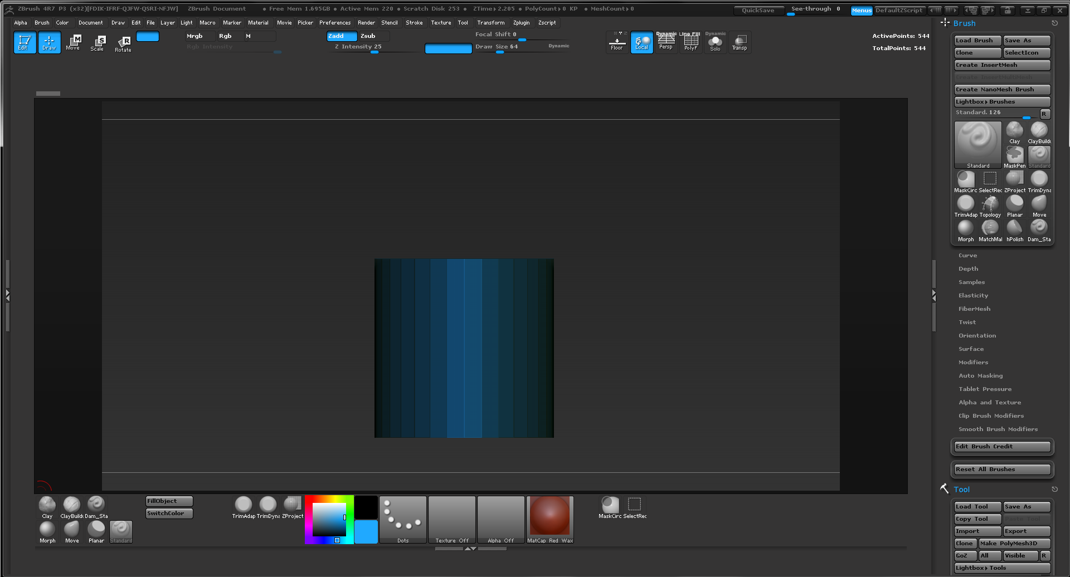The image size is (1070, 577).
Task: Expand the Tablet Pressure section
Action: pyautogui.click(x=985, y=389)
